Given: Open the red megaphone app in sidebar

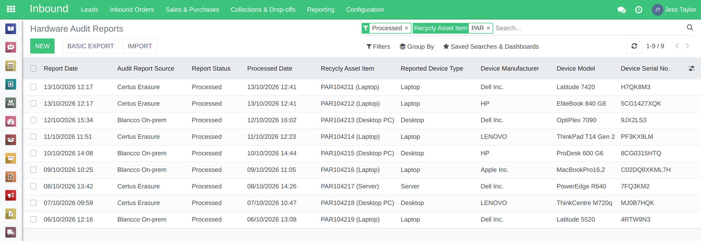Looking at the screenshot, I should [x=11, y=195].
